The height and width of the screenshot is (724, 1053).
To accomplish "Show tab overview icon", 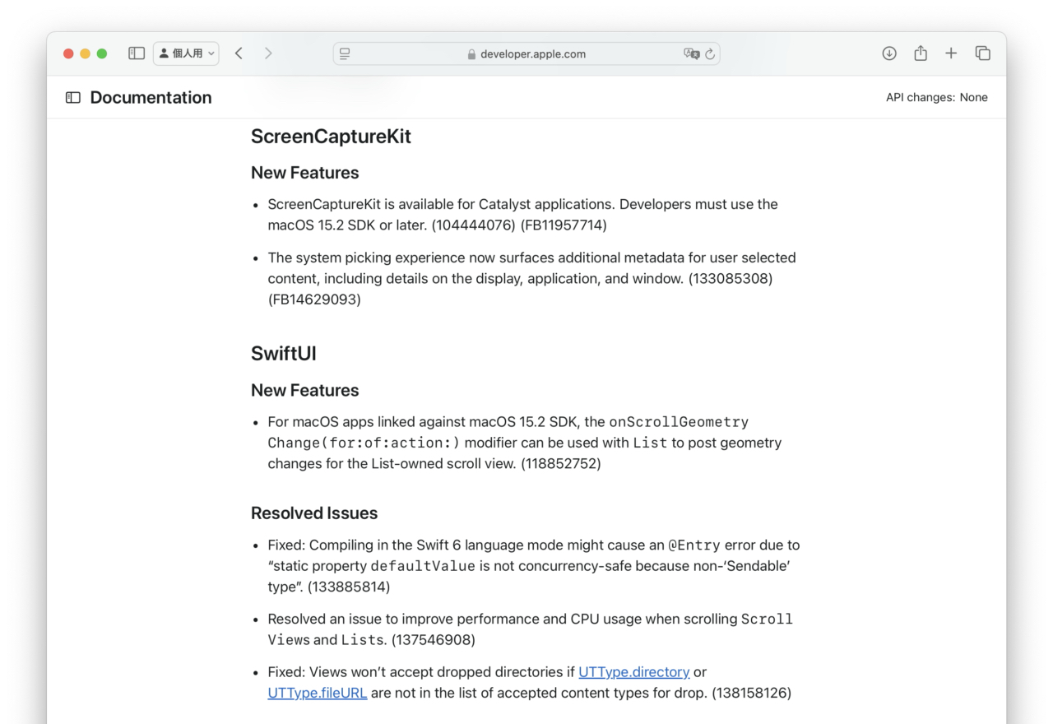I will click(x=982, y=53).
